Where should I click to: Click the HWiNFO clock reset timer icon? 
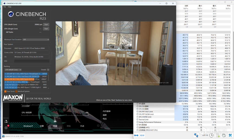coord(211,135)
